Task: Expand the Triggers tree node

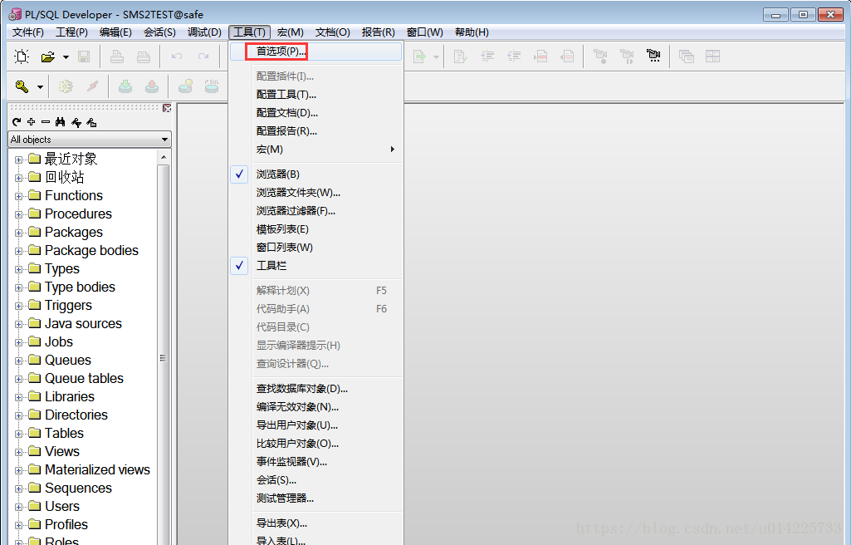Action: pos(18,307)
